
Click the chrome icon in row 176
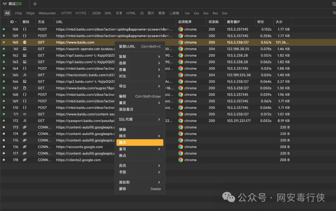coord(181,147)
